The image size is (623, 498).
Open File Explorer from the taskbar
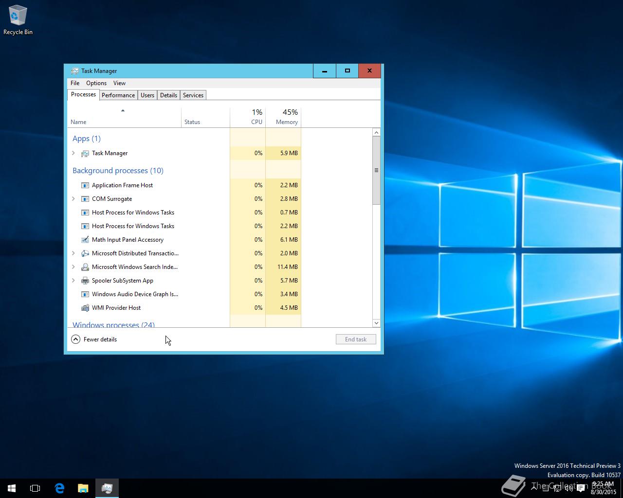tap(83, 488)
